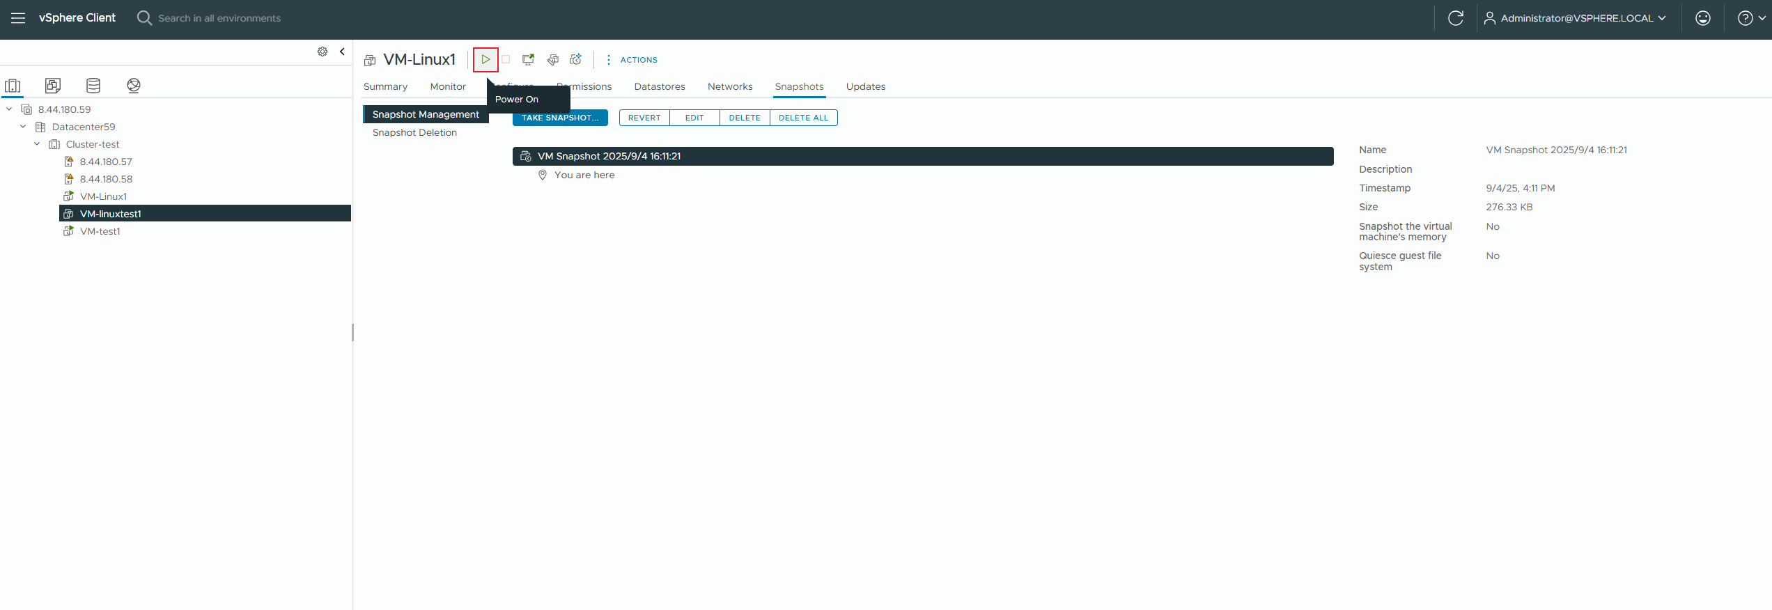Click the vSphere Client title
This screenshot has height=610, width=1772.
(77, 18)
